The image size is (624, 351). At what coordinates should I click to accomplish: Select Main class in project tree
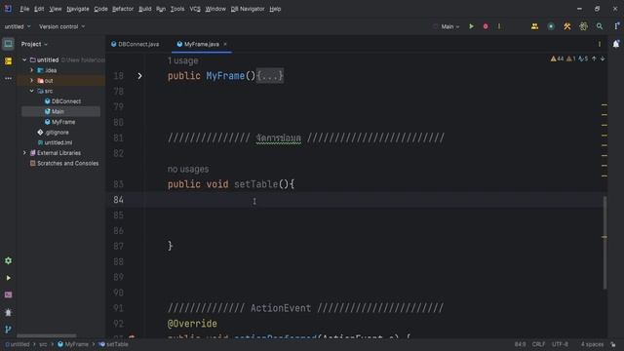55,111
